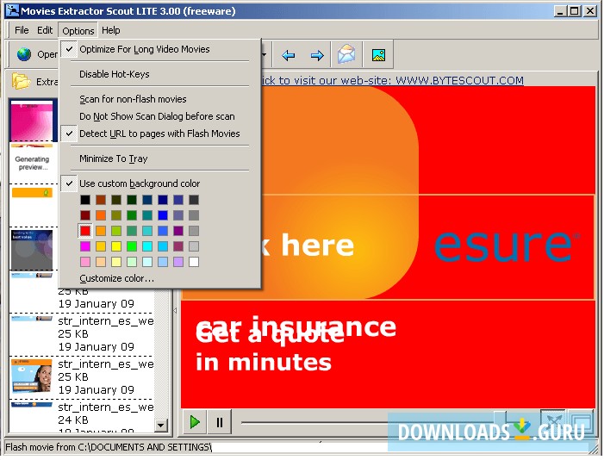
Task: Select the orange banner thumbnail
Action: (x=32, y=192)
